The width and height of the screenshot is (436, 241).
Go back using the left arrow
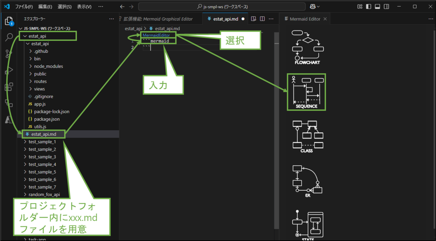(122, 7)
